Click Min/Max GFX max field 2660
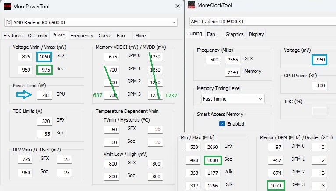This screenshot has width=336, height=191. 213,147
